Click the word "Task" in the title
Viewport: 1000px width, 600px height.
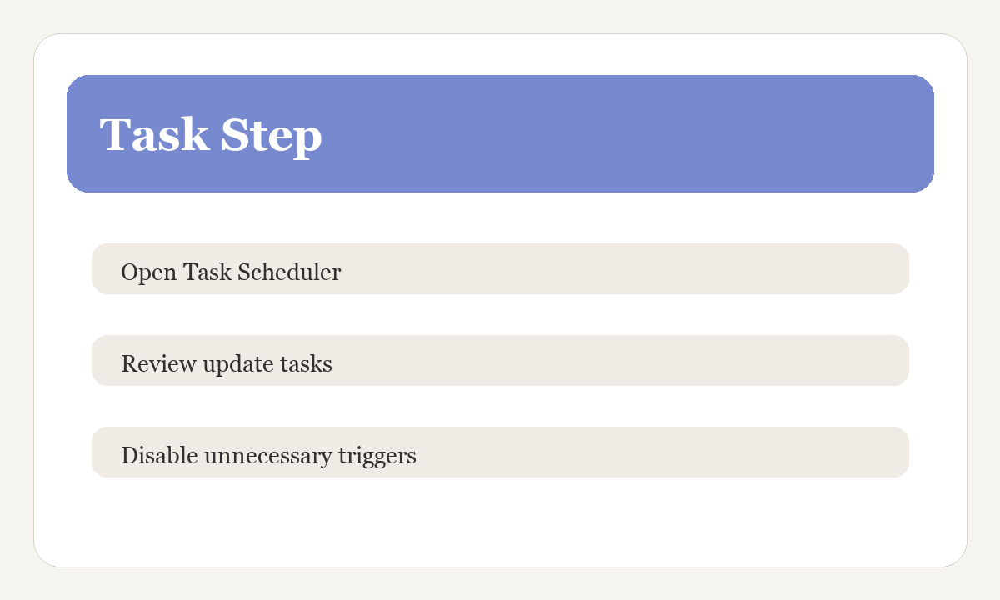tap(154, 135)
